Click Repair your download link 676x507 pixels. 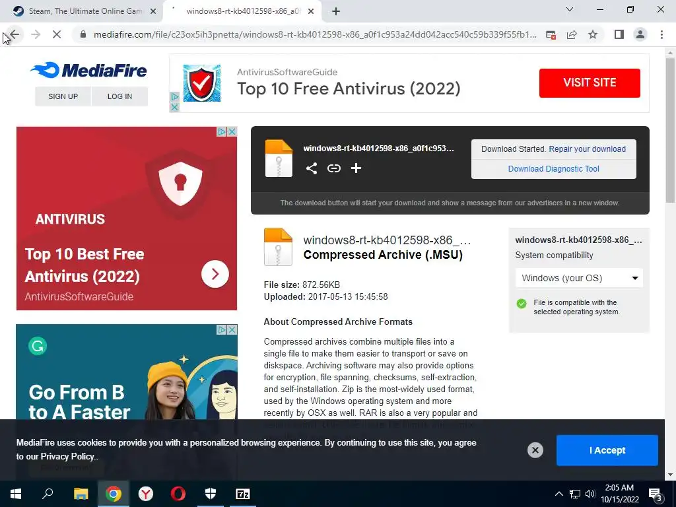pyautogui.click(x=587, y=149)
